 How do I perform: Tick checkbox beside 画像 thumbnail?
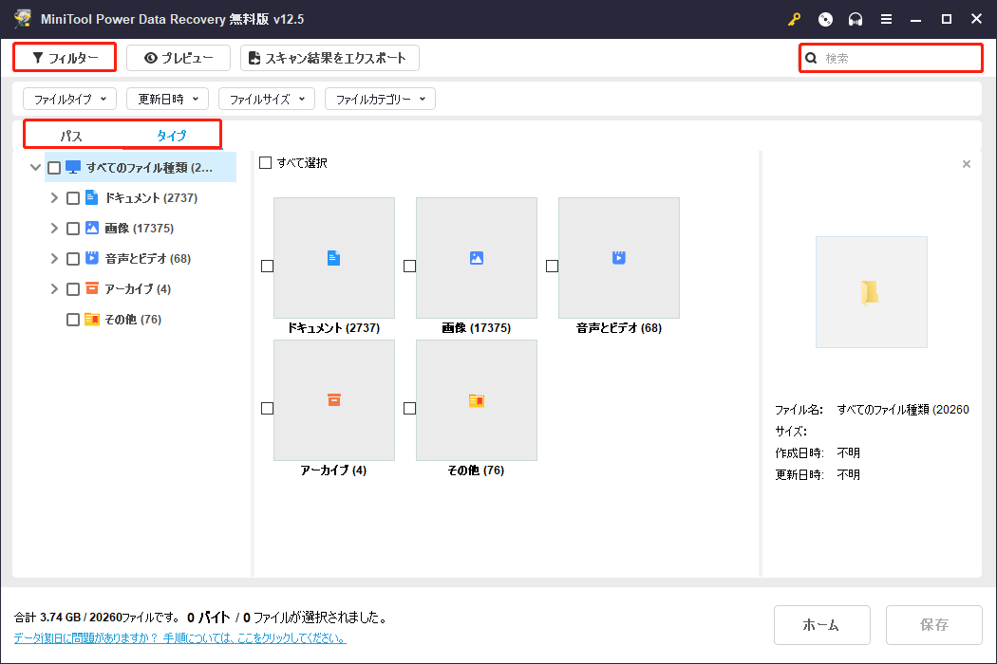409,267
